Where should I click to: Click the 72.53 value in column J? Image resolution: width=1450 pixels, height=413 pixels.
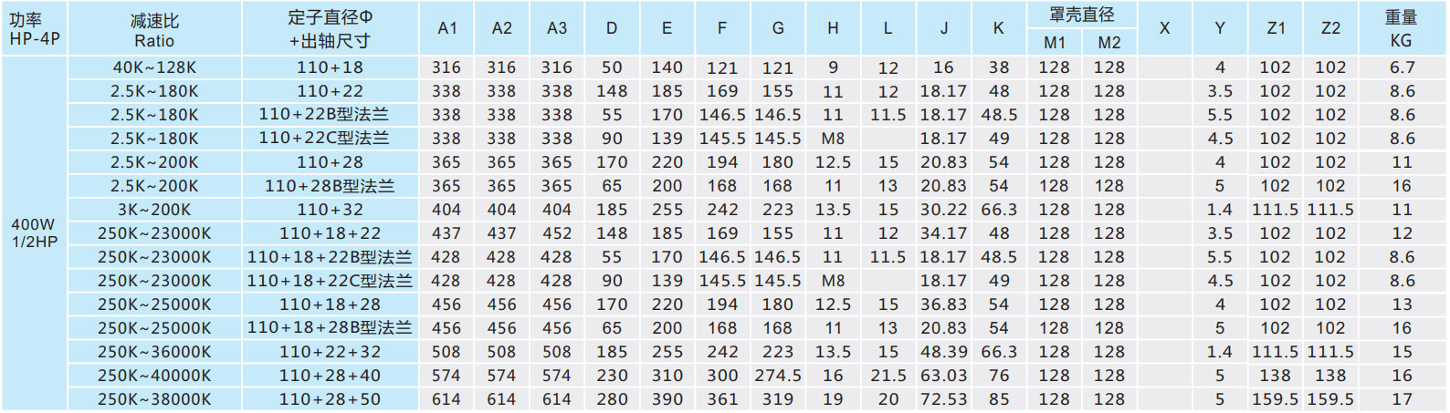tap(943, 399)
